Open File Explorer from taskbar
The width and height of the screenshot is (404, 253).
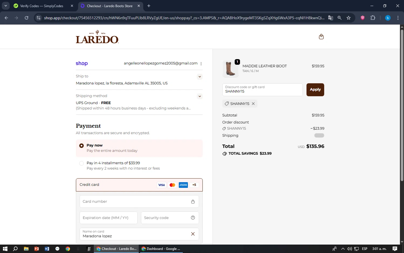26,249
